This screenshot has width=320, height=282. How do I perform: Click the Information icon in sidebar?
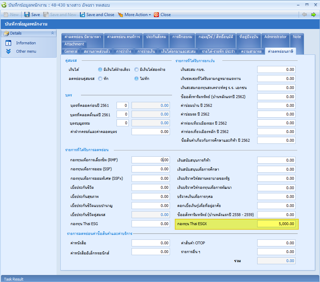[x=9, y=43]
